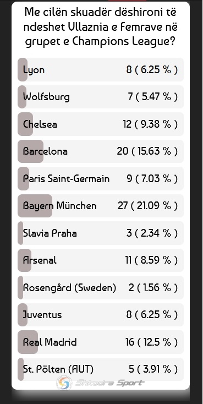Select the Juventus poll option

click(101, 315)
